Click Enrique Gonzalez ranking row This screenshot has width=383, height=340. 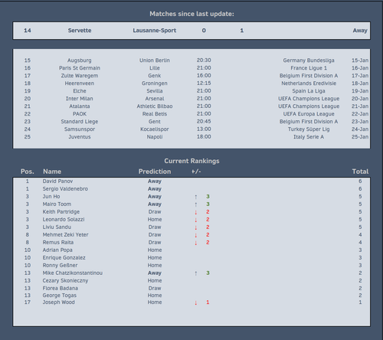coord(191,258)
